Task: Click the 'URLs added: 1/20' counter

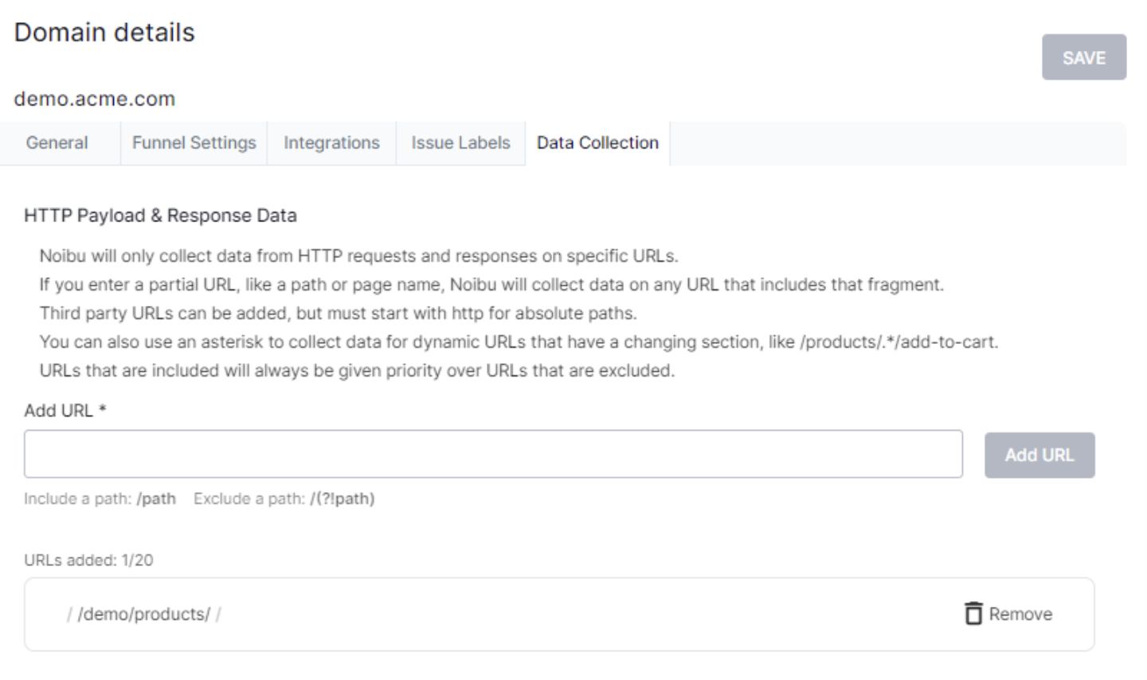Action: tap(88, 561)
